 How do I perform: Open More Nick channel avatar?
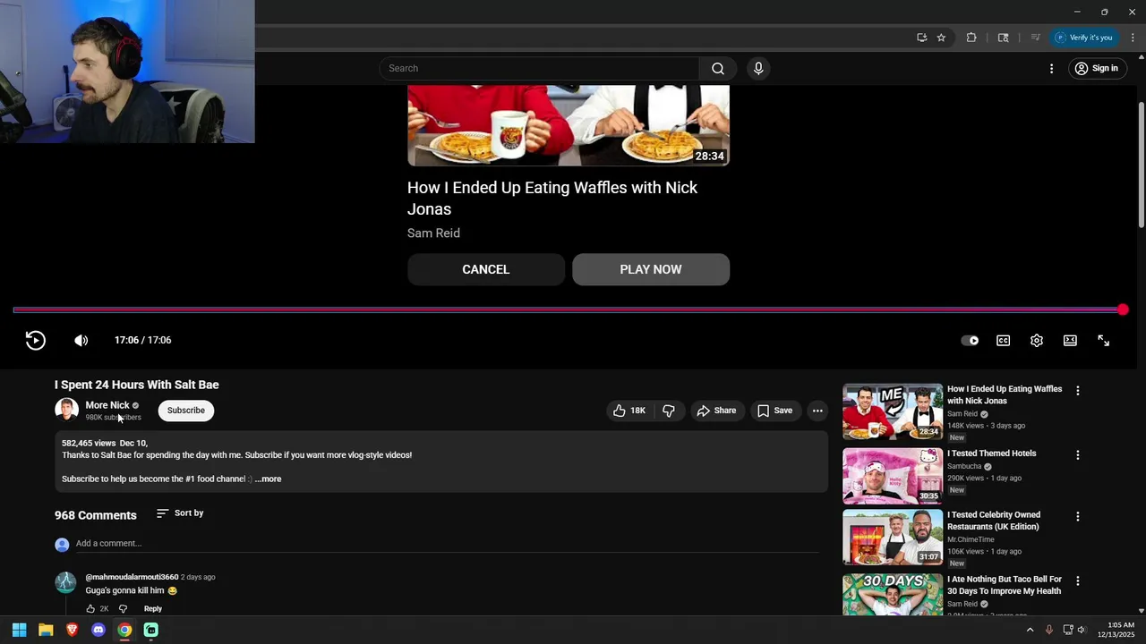point(66,410)
